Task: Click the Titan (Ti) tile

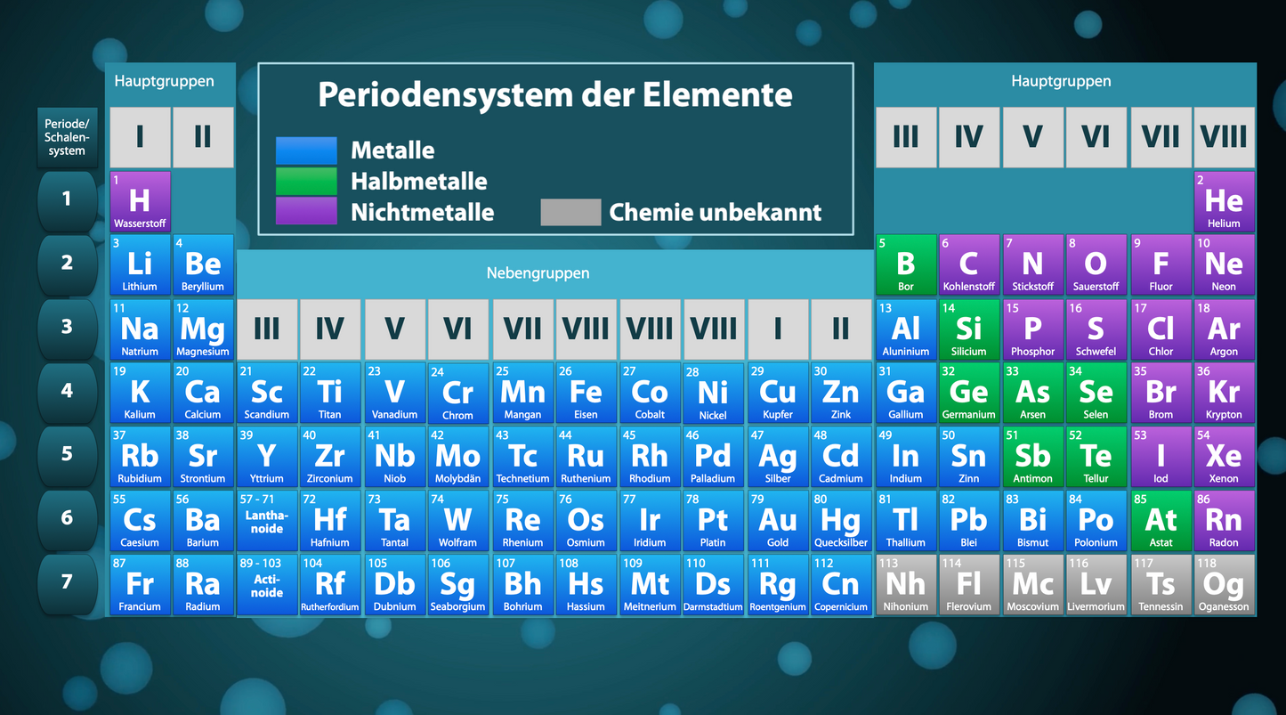Action: pos(330,393)
